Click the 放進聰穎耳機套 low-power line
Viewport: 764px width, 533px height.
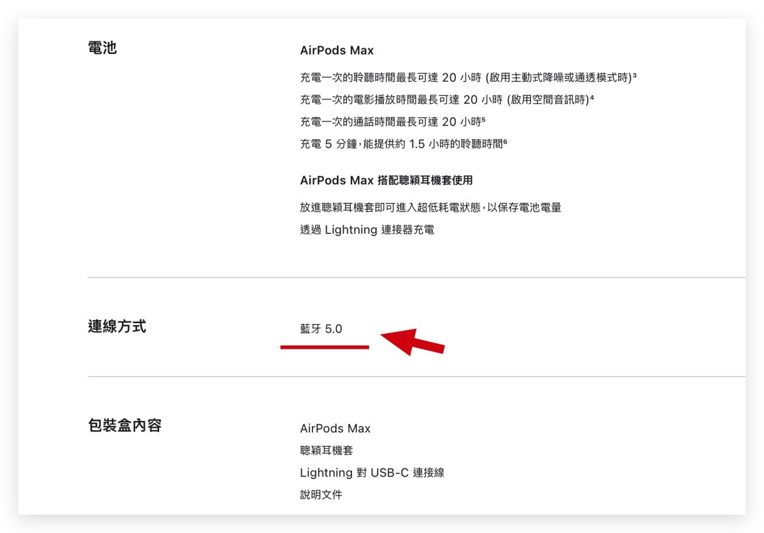click(x=430, y=207)
